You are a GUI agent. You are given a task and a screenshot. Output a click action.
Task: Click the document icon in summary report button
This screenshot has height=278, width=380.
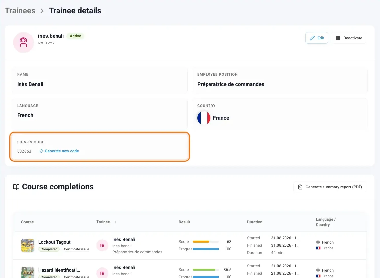(300, 187)
